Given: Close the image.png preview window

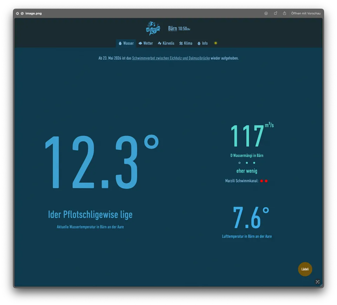Looking at the screenshot, I should [x=18, y=13].
